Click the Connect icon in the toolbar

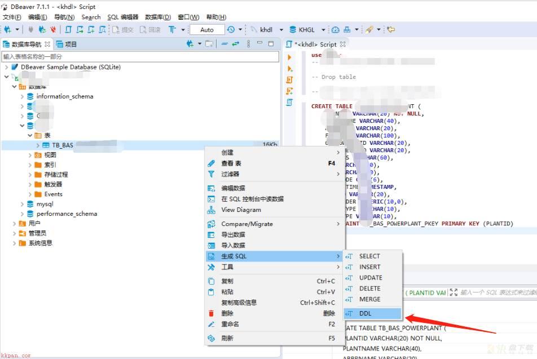[x=31, y=29]
